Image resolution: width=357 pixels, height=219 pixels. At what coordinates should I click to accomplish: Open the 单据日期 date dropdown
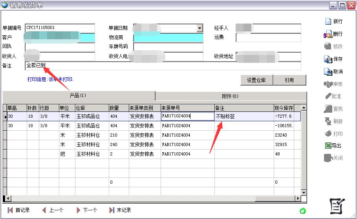[200, 28]
